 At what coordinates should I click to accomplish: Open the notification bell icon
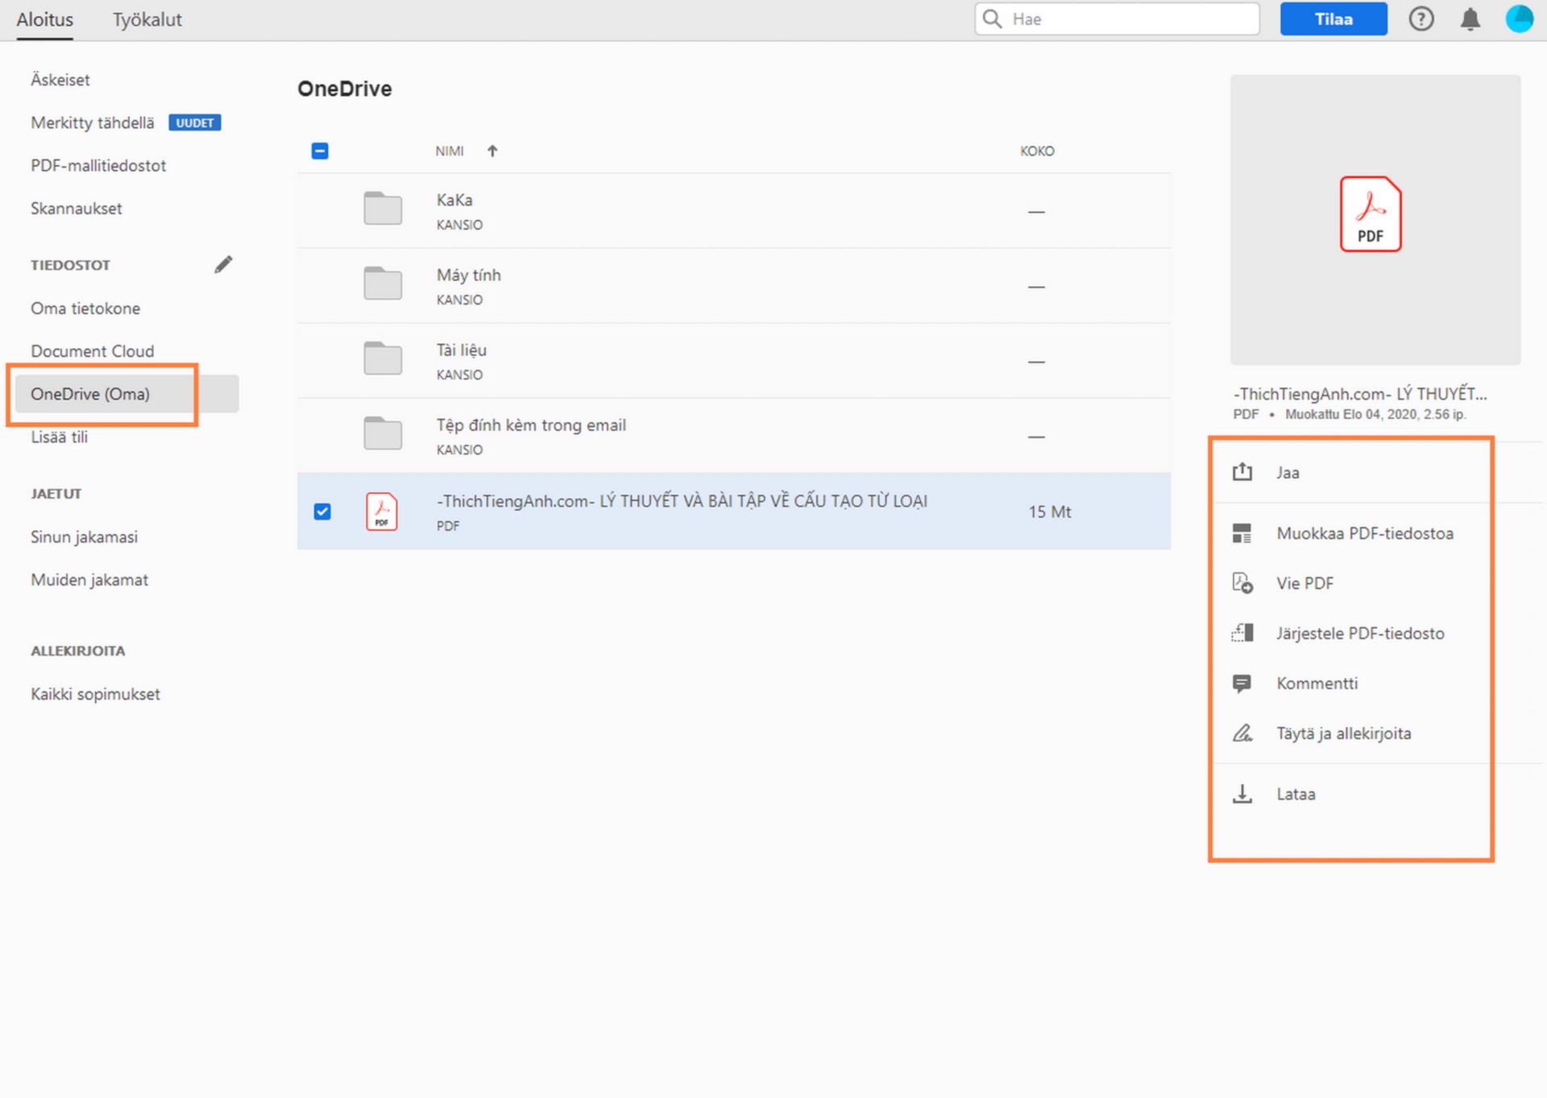click(x=1470, y=19)
